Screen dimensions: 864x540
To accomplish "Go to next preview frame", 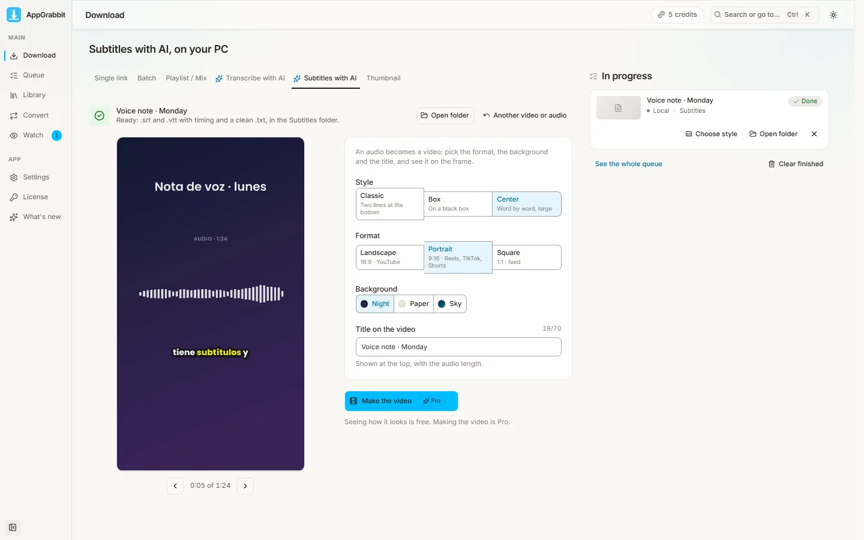I will (245, 486).
